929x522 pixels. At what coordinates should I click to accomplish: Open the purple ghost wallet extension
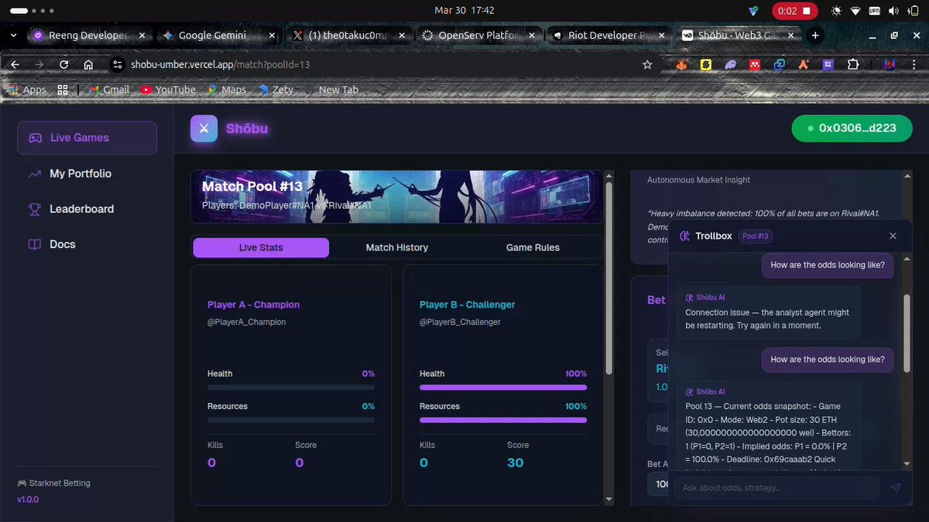[x=730, y=65]
